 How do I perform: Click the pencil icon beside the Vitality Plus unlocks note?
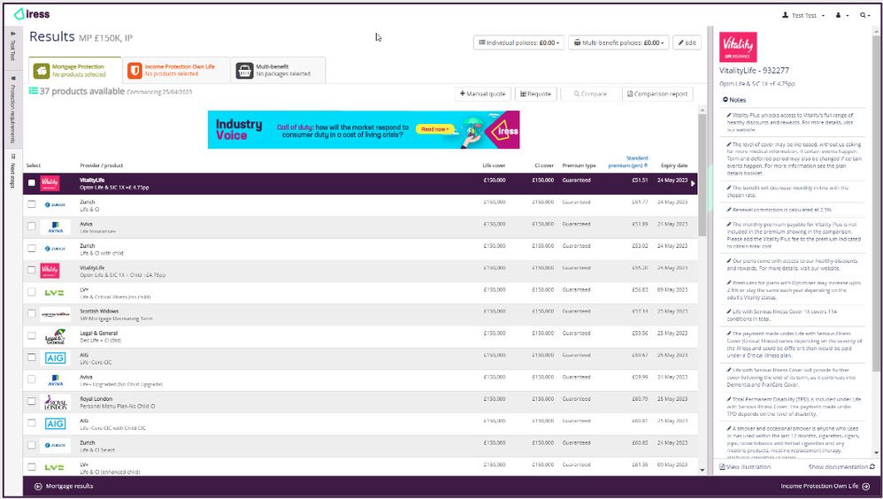click(x=729, y=115)
